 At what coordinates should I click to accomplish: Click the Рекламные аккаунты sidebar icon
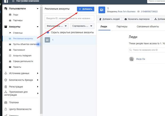coord(10,39)
